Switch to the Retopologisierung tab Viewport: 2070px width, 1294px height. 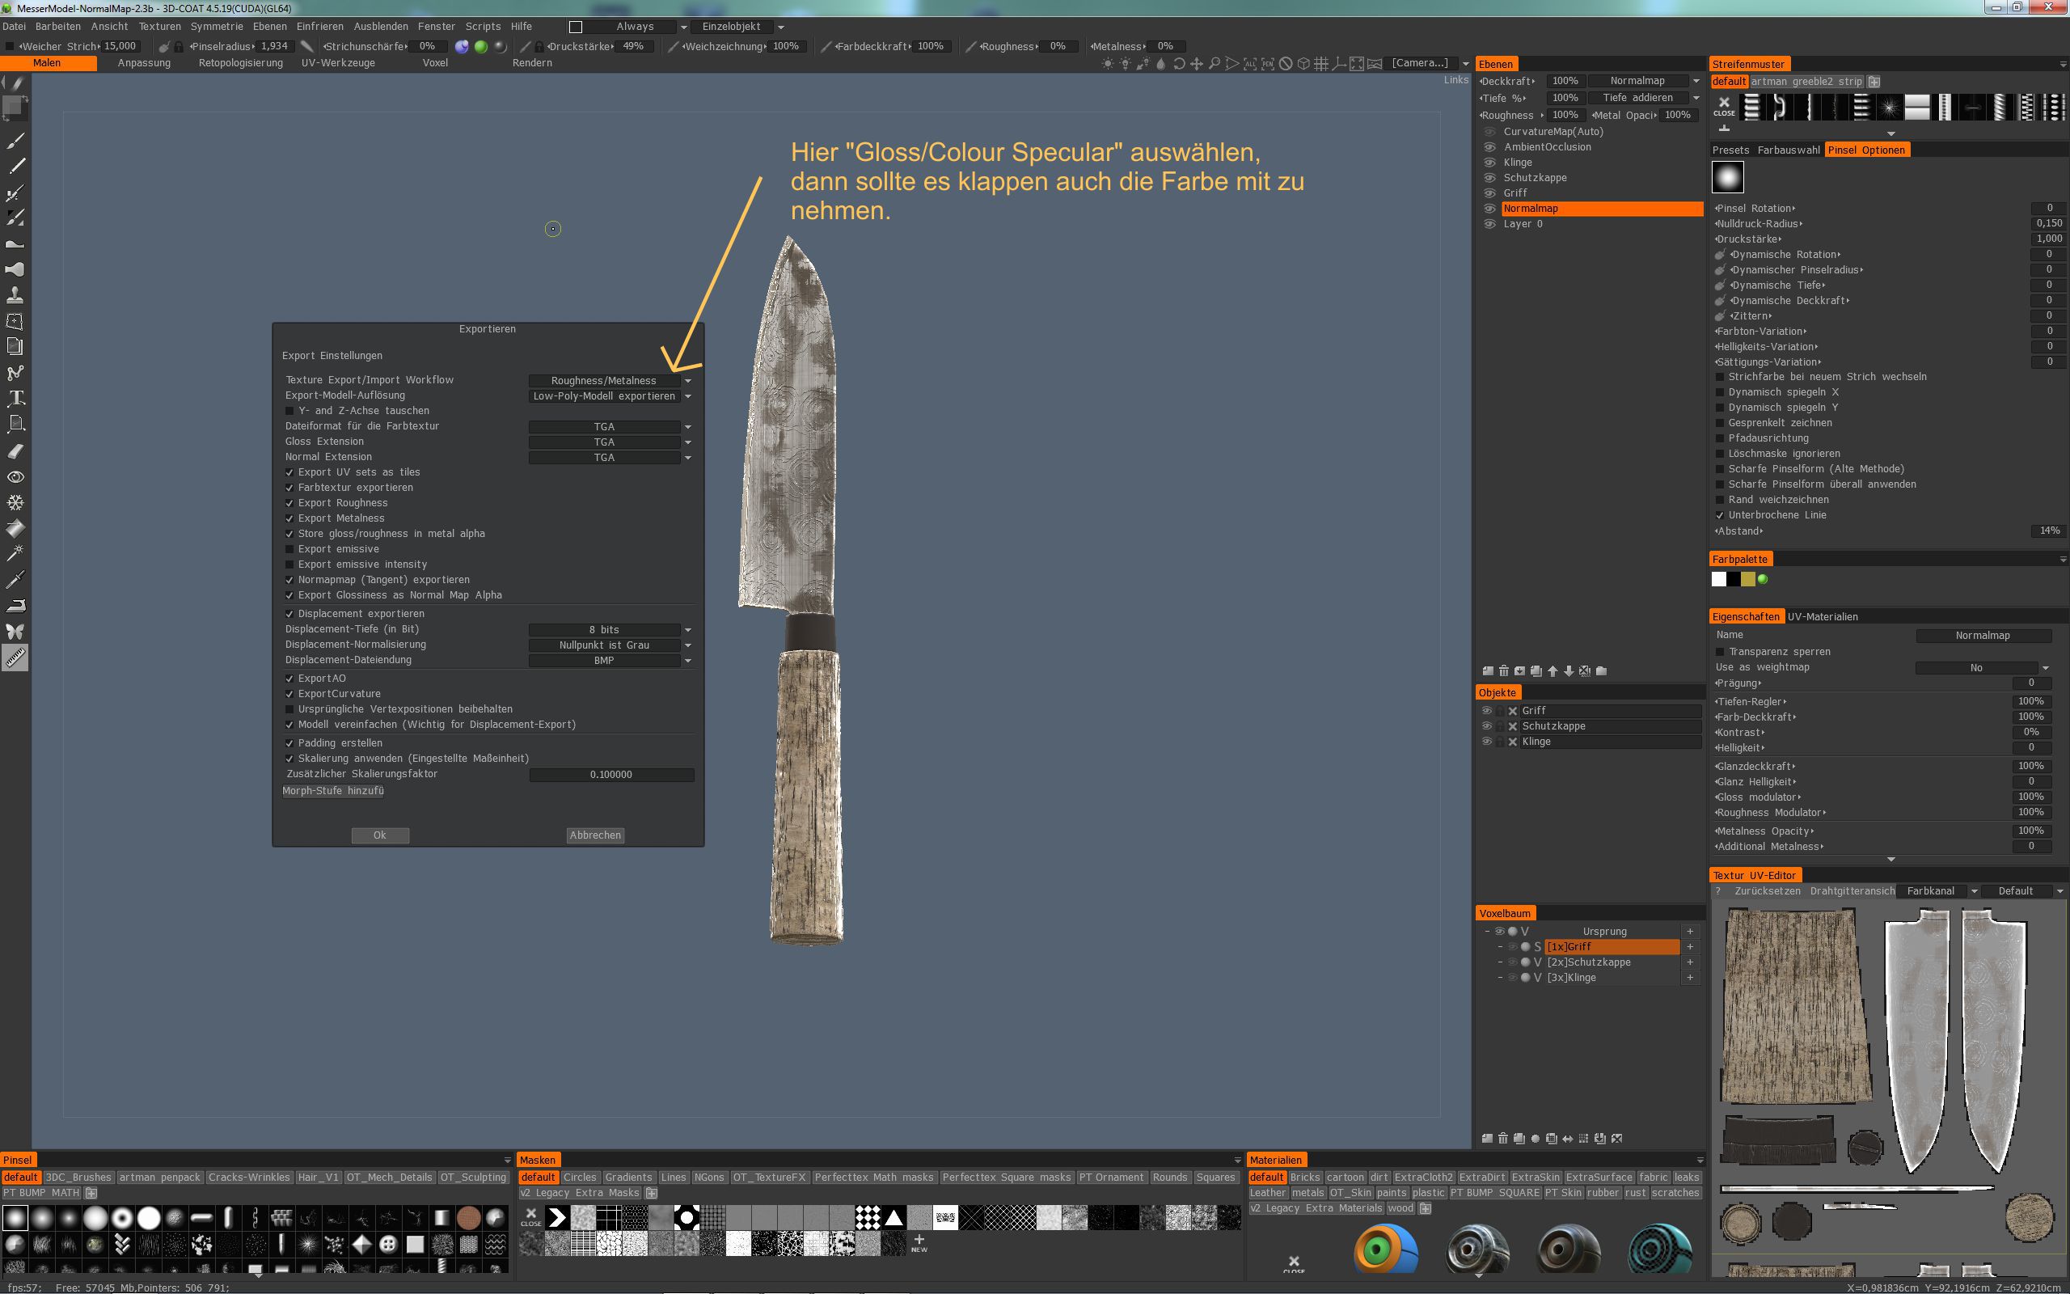240,63
